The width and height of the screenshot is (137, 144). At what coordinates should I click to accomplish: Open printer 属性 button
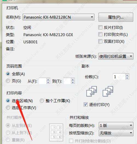116,17
